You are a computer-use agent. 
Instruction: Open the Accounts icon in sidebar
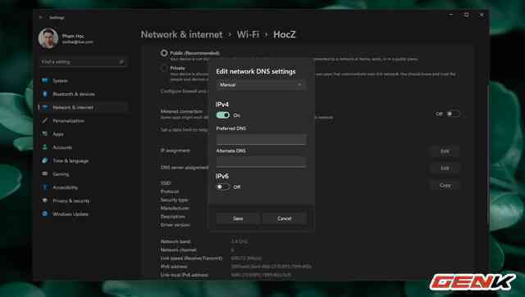45,147
